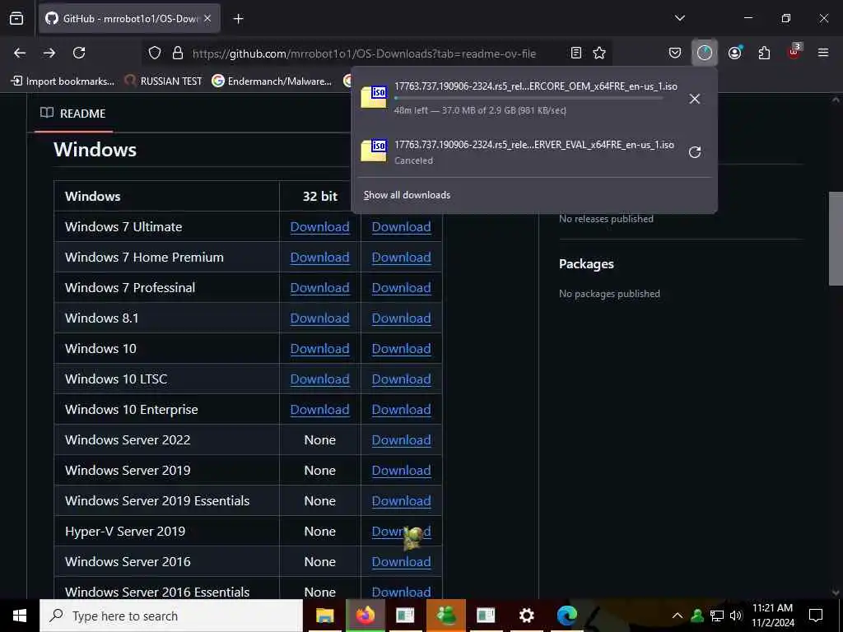Select the 32 bit column header
The image size is (843, 632).
(x=320, y=196)
